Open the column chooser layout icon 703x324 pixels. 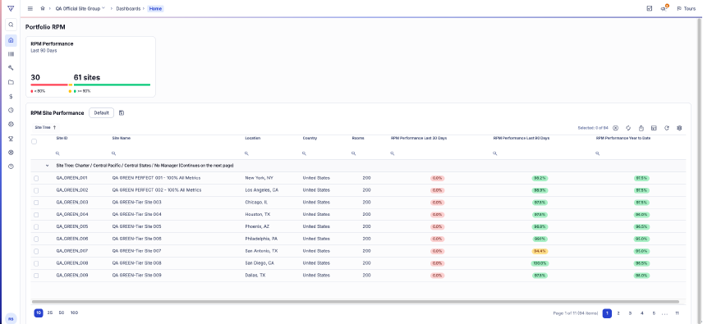coord(654,128)
